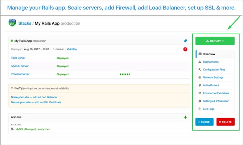Open Configuration Files in the side menu
Viewport: 243px width, 145px height.
(215, 70)
